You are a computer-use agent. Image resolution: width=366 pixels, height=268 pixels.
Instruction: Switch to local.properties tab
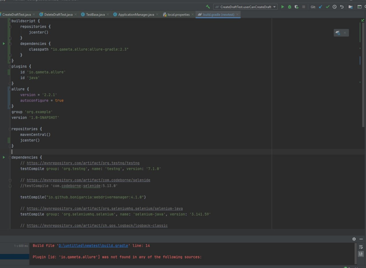pos(178,15)
